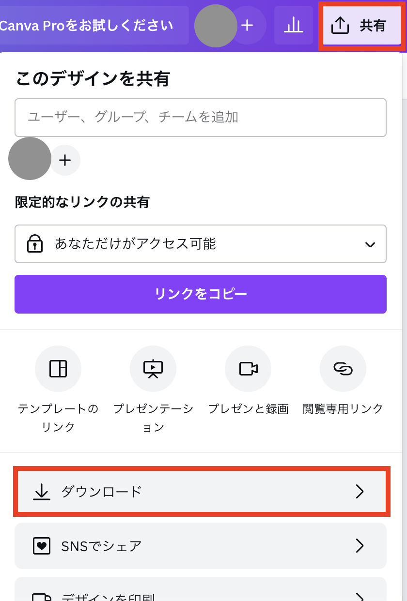Click the user avatar in the top bar
The width and height of the screenshot is (407, 601).
click(x=216, y=26)
